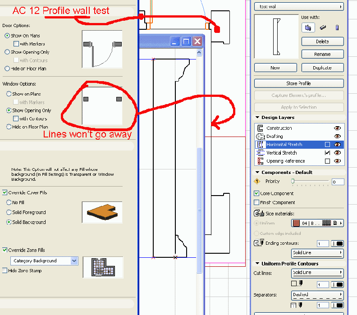Click the Priority diamond icon
This screenshot has height=315, width=357.
(257, 181)
